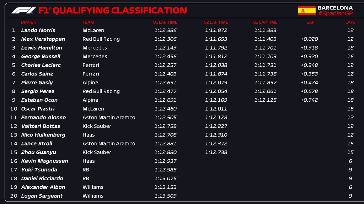The width and height of the screenshot is (364, 204).
Task: Click Logan Sargeant's Q1 time 1:13.509
Action: coord(165,196)
